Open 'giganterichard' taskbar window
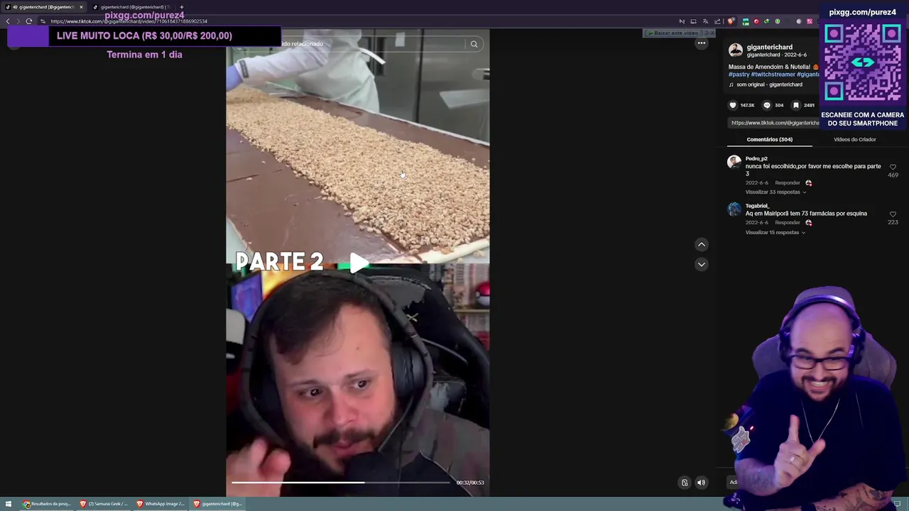This screenshot has height=511, width=909. click(217, 504)
